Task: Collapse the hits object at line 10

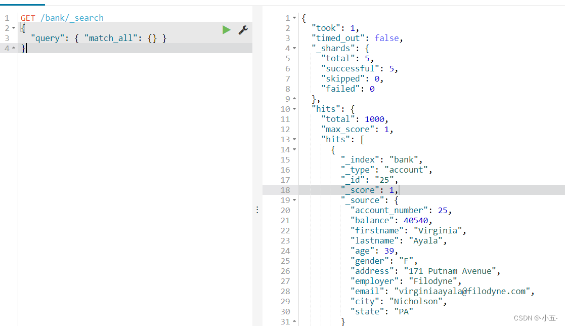Action: pyautogui.click(x=295, y=109)
